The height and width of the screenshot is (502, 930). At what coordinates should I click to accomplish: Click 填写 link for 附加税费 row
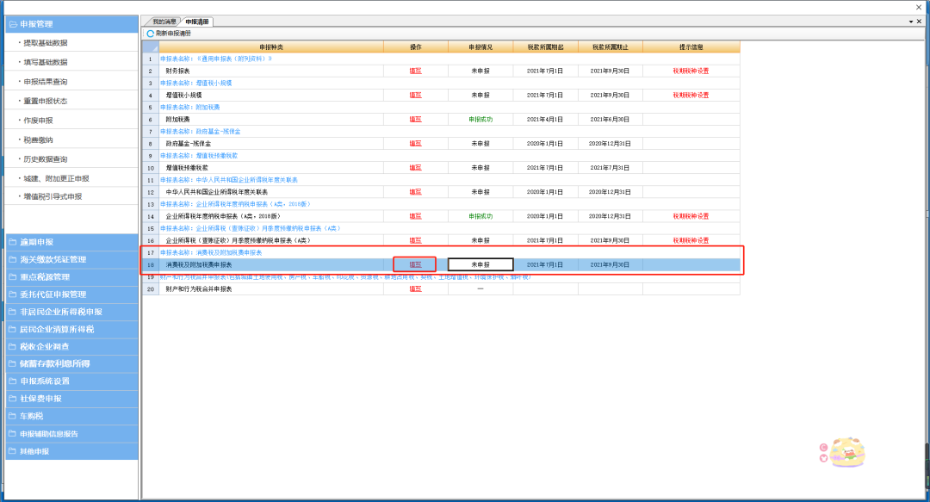coord(415,120)
